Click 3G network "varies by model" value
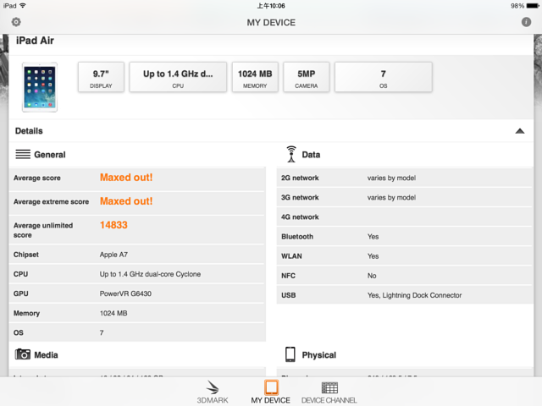The width and height of the screenshot is (542, 406). pos(391,198)
